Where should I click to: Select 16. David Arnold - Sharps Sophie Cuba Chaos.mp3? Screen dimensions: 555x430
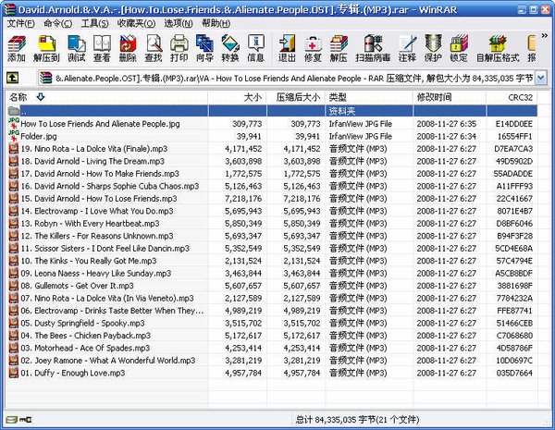271,186
